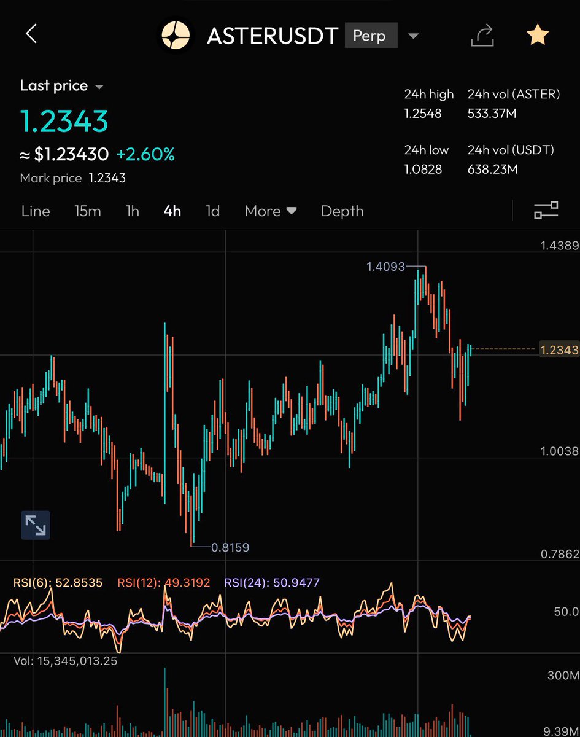
Task: Click the 0.8159 chart low marker
Action: pos(230,547)
